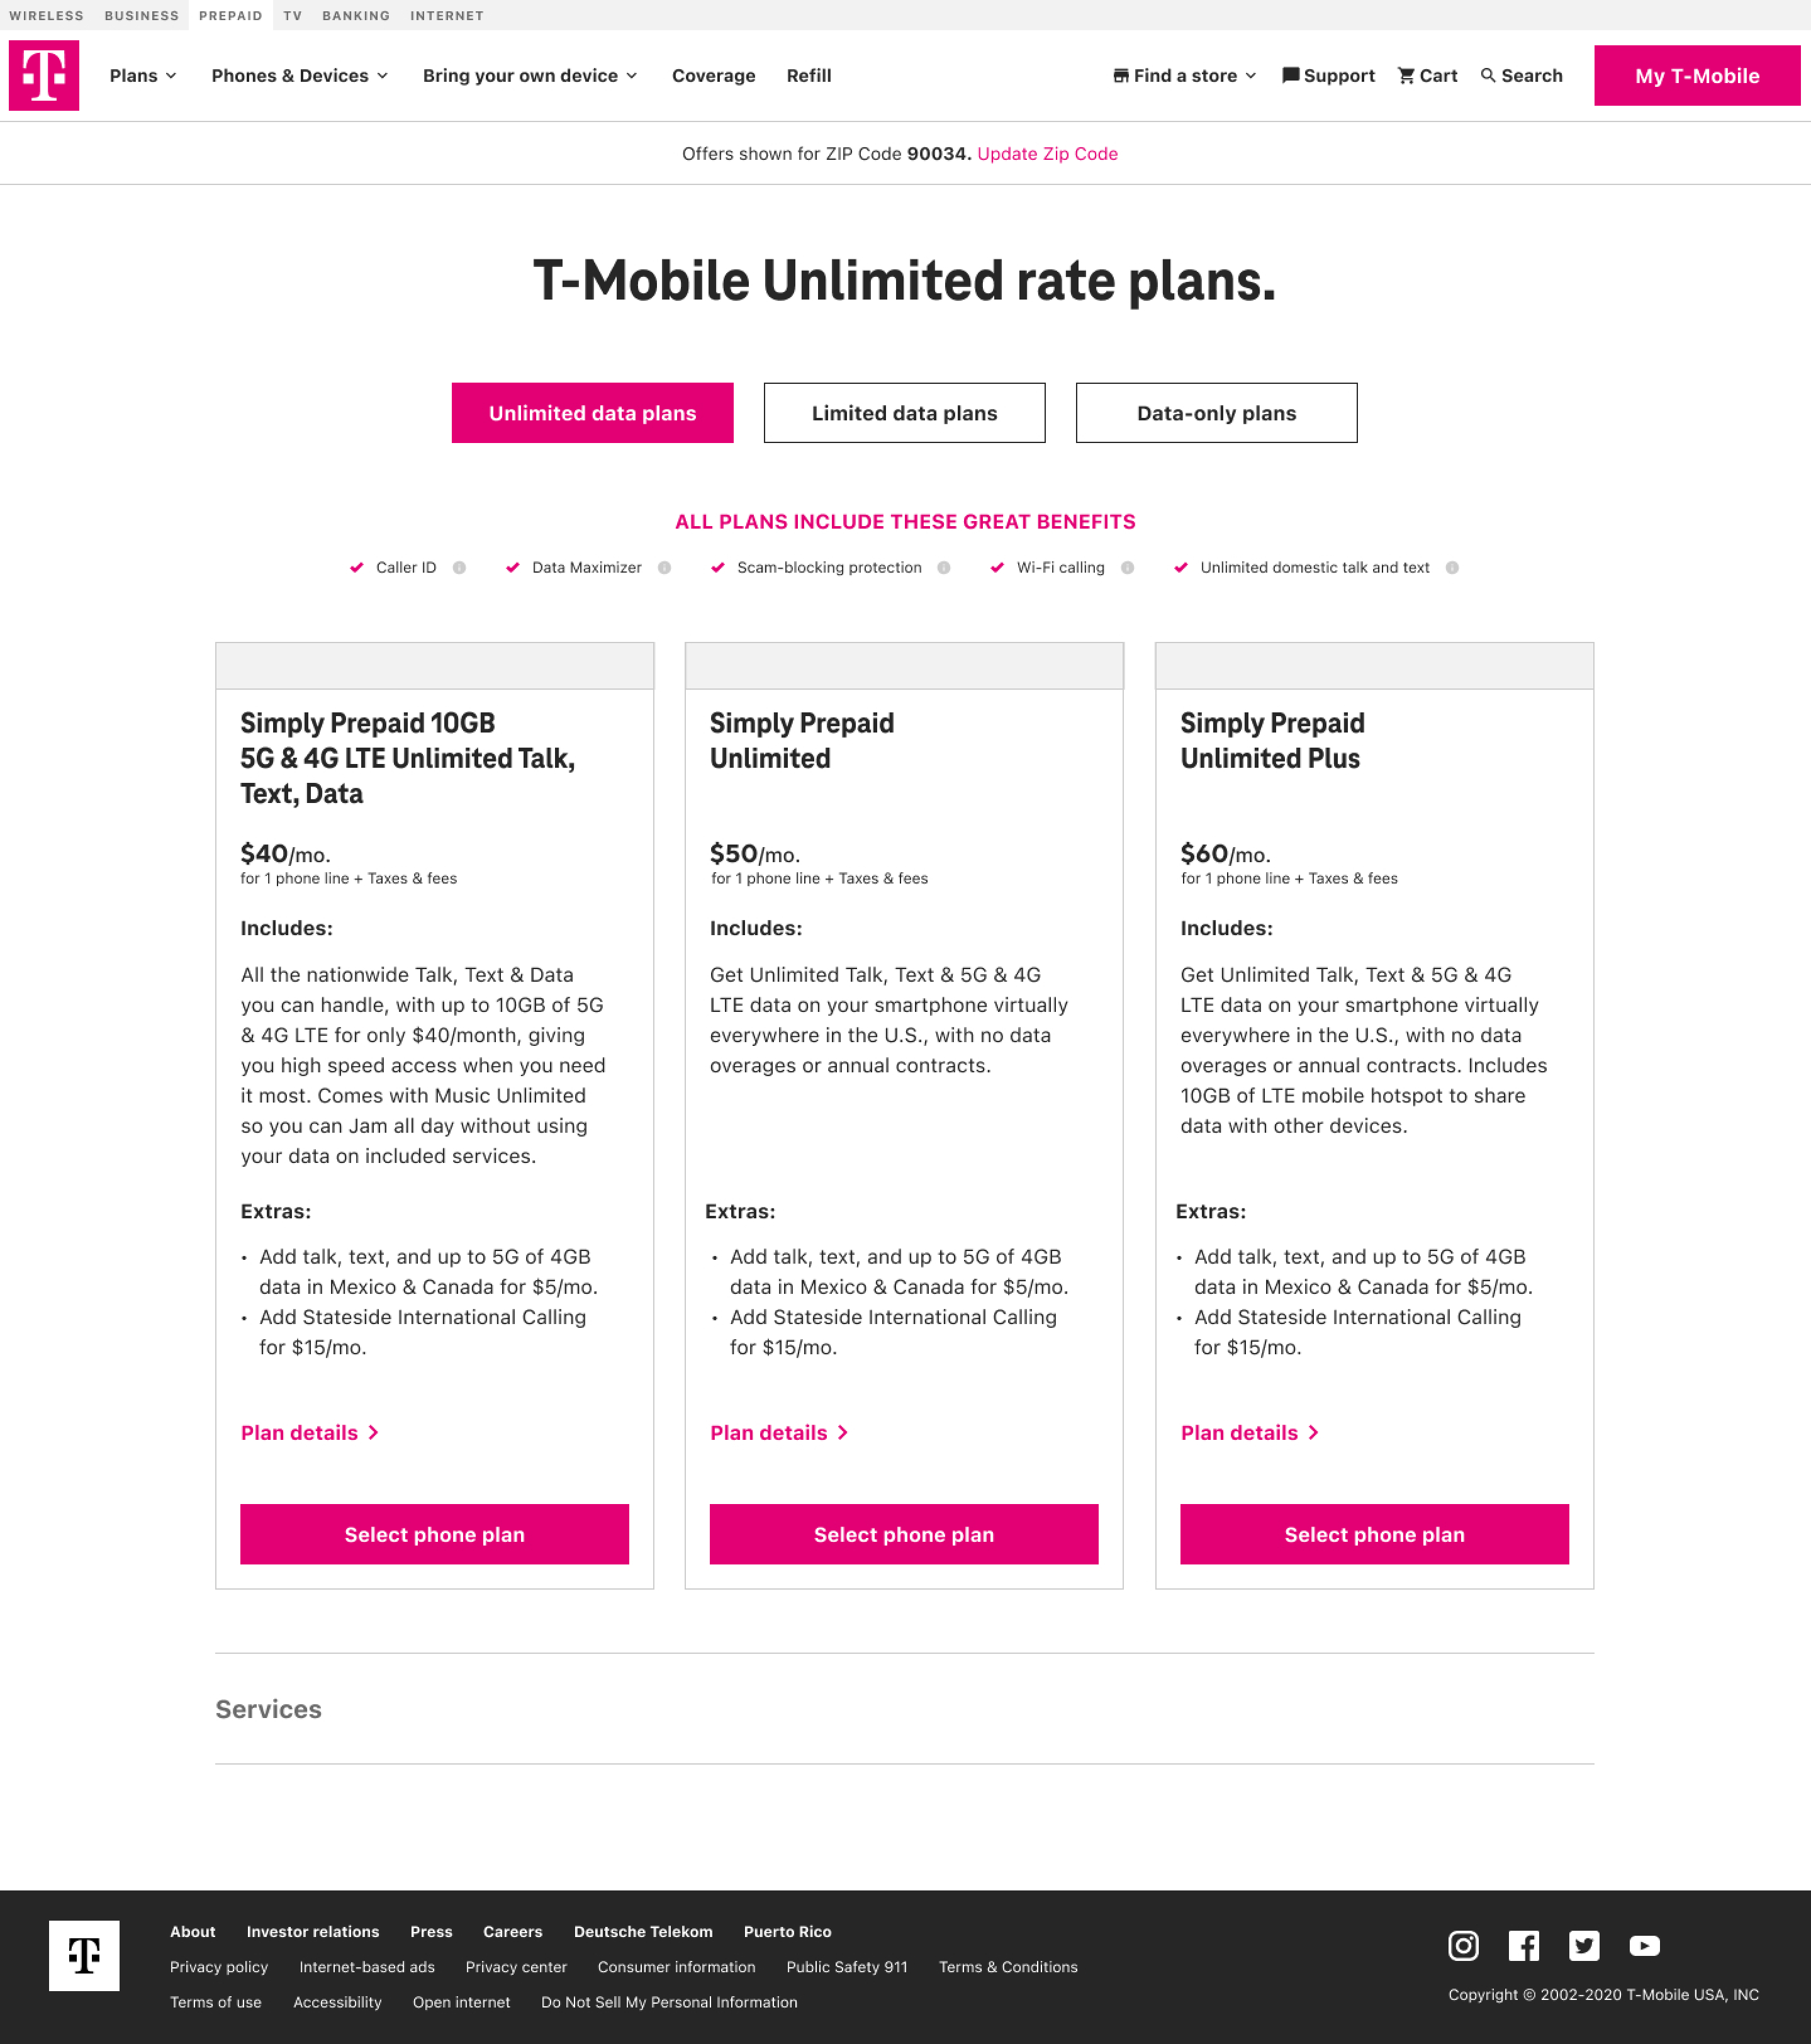The width and height of the screenshot is (1811, 2044).
Task: Open Facebook social icon in footer
Action: 1523,1945
